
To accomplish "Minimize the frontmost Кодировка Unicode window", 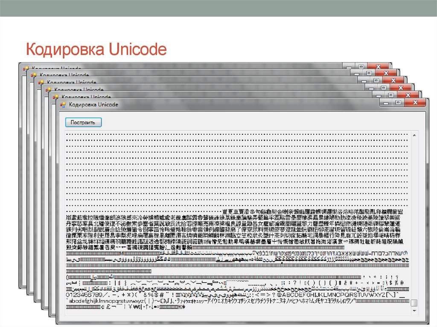I will tap(386, 103).
